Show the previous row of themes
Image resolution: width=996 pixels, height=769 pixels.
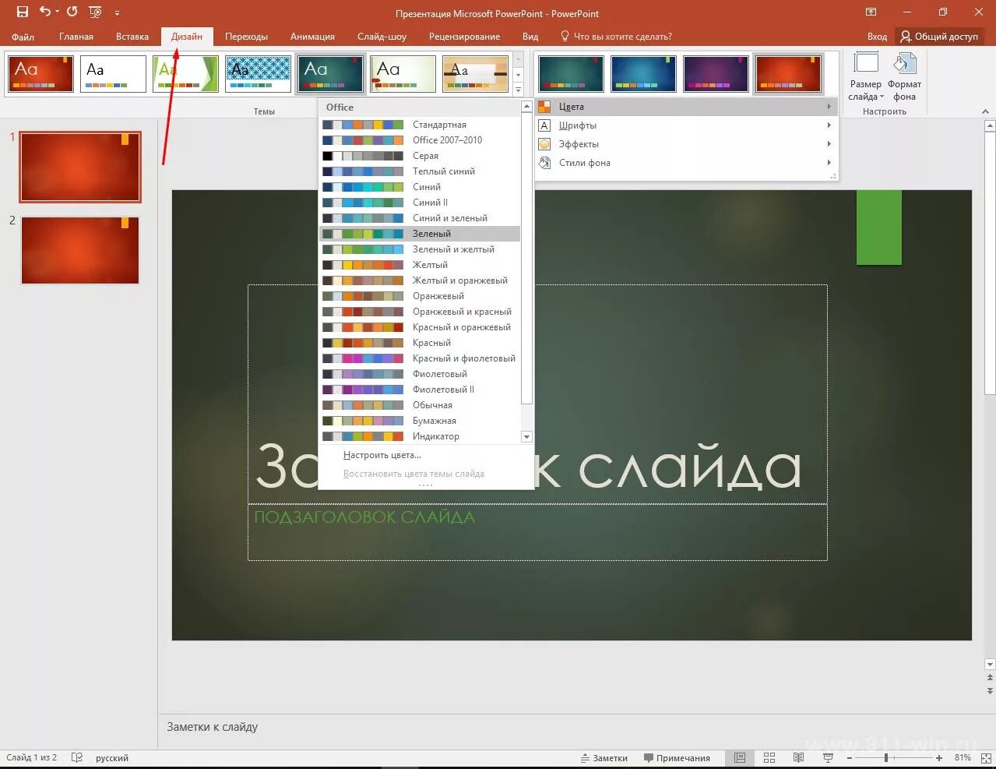(518, 59)
